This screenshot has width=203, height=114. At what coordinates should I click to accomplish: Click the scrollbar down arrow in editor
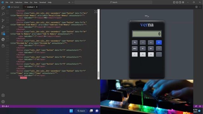point(99,78)
